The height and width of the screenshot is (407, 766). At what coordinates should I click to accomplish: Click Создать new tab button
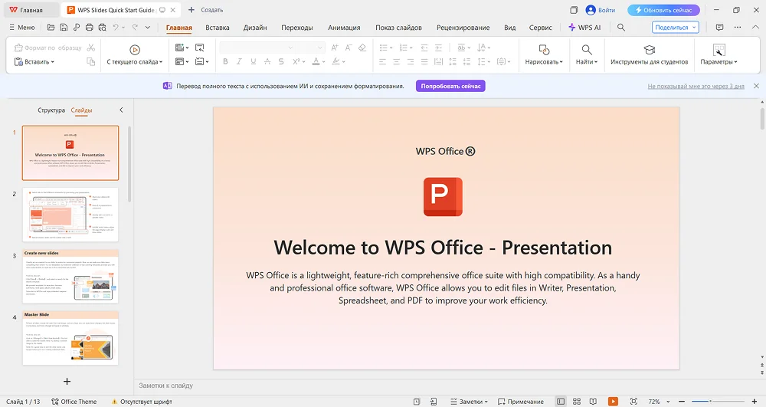pos(205,10)
